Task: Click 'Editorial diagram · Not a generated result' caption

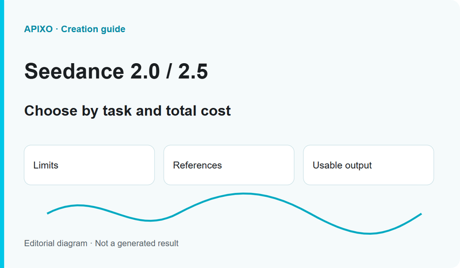Action: point(101,243)
